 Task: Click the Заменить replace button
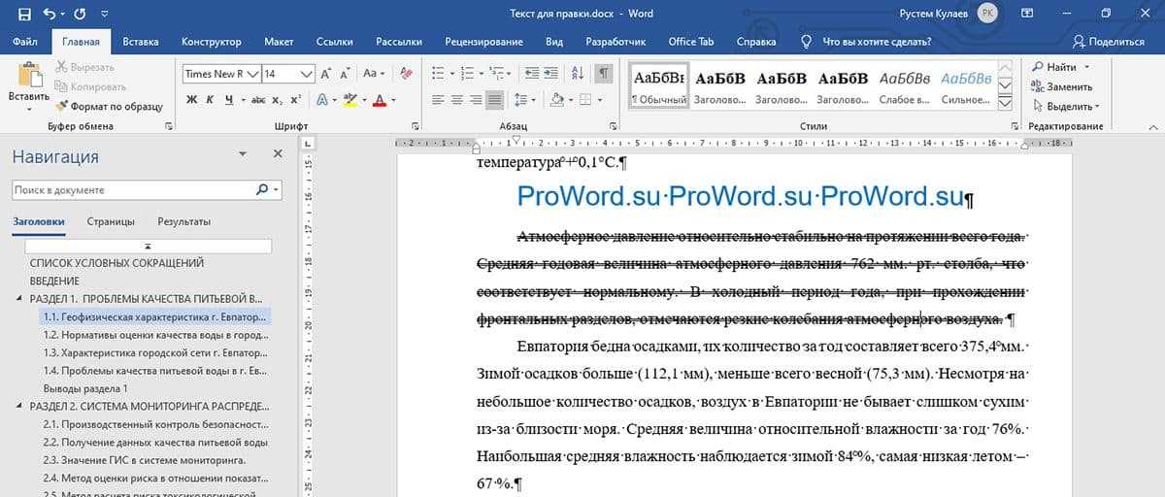pos(1062,86)
